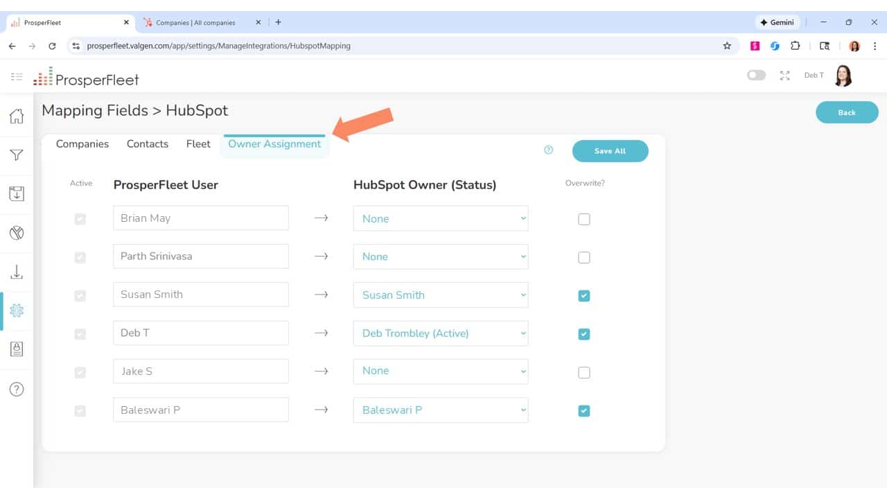Image resolution: width=887 pixels, height=499 pixels.
Task: Open the Home icon in sidebar
Action: [x=17, y=116]
